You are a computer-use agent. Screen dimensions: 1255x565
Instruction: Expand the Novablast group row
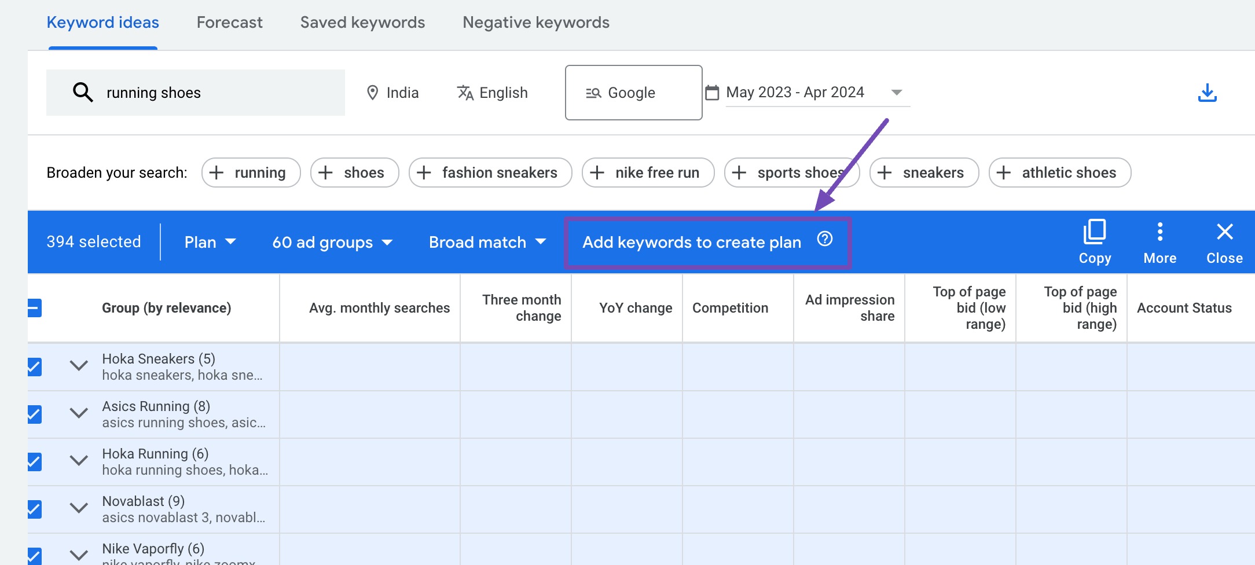tap(79, 508)
